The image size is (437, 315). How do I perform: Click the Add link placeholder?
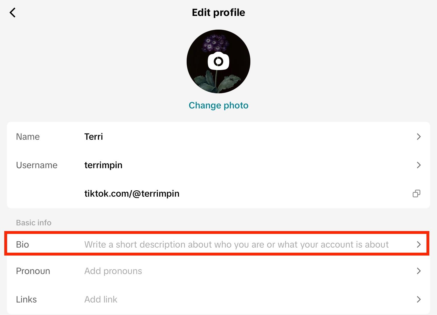pos(101,299)
